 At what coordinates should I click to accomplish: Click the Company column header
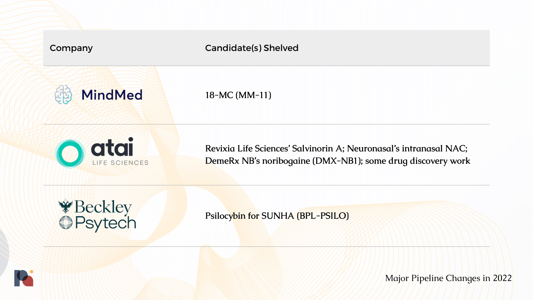(71, 48)
